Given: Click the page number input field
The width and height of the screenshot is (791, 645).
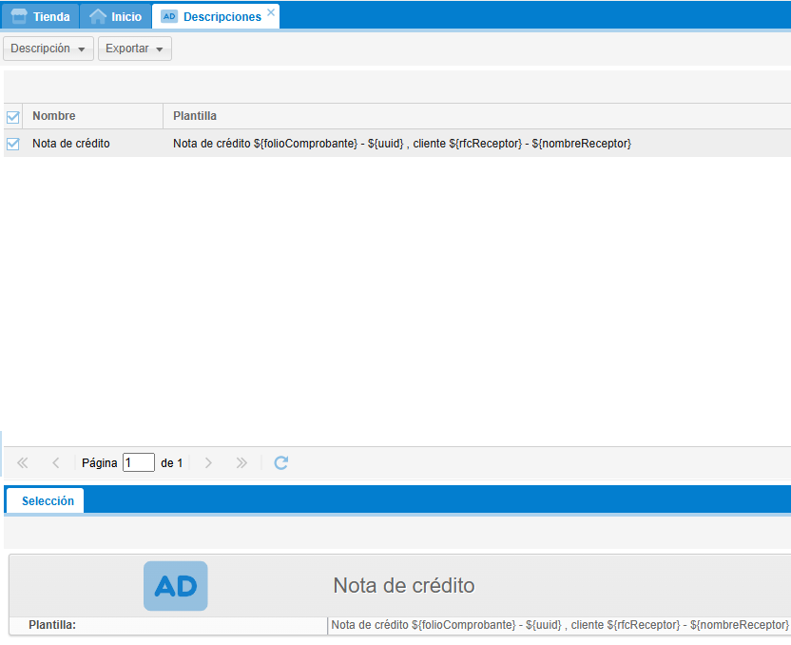Looking at the screenshot, I should [x=138, y=463].
